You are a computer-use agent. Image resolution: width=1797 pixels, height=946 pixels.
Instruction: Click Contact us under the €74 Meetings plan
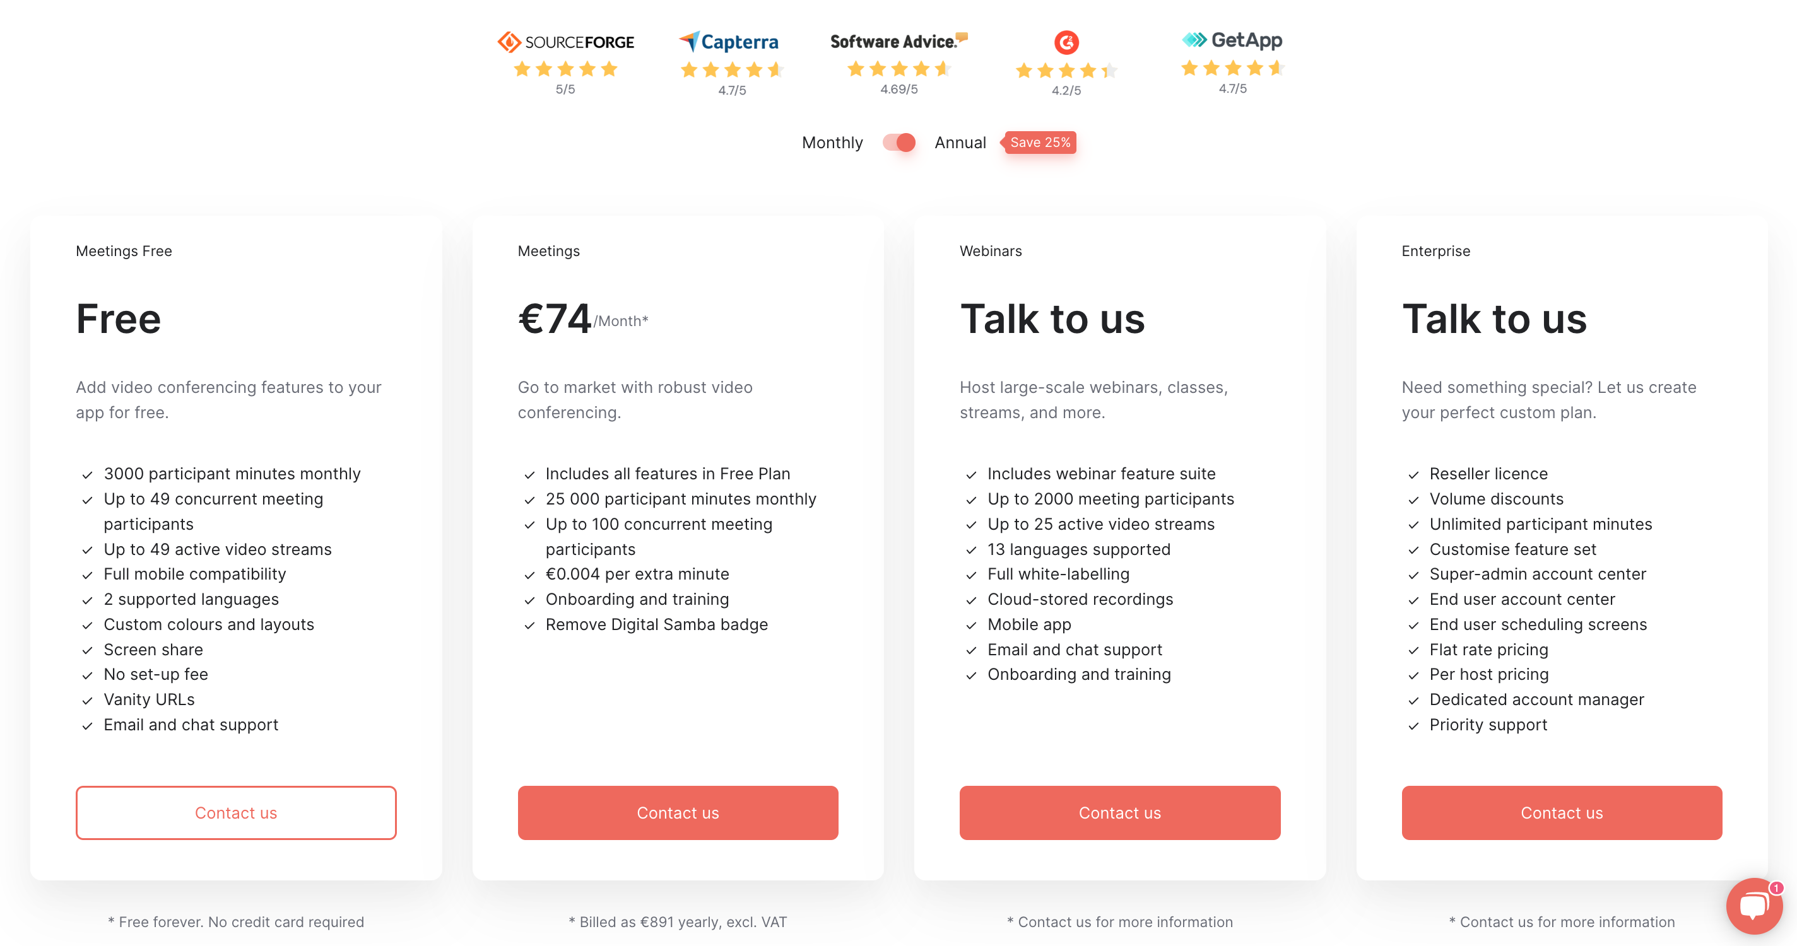click(678, 812)
